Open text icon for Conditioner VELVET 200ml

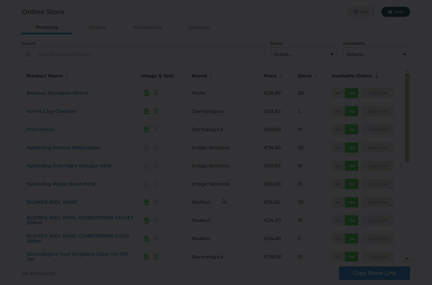156,220
